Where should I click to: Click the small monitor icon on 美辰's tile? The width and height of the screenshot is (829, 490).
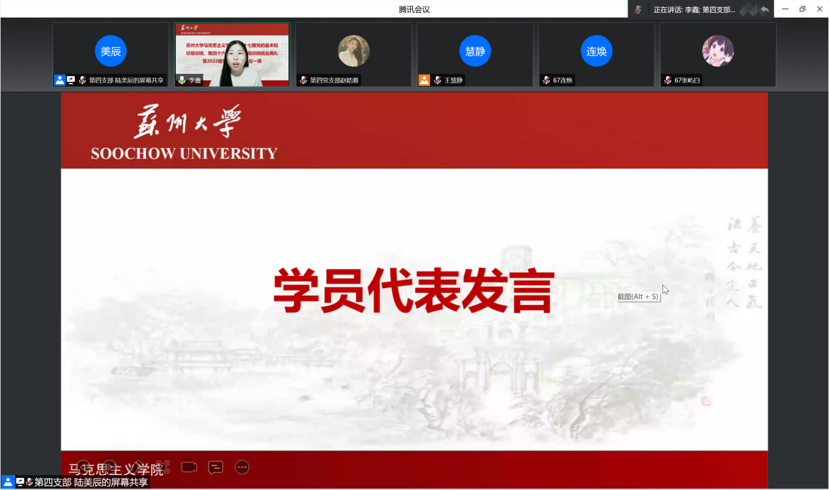[72, 80]
